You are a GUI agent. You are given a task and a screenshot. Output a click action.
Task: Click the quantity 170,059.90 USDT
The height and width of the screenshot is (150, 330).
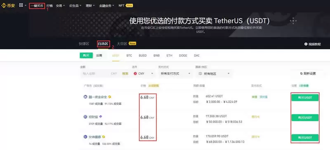pos(217,136)
